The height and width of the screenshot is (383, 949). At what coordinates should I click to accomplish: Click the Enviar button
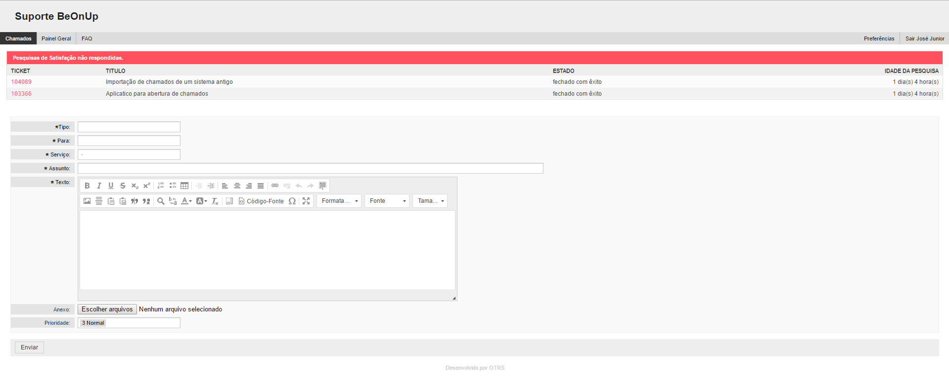click(x=30, y=347)
